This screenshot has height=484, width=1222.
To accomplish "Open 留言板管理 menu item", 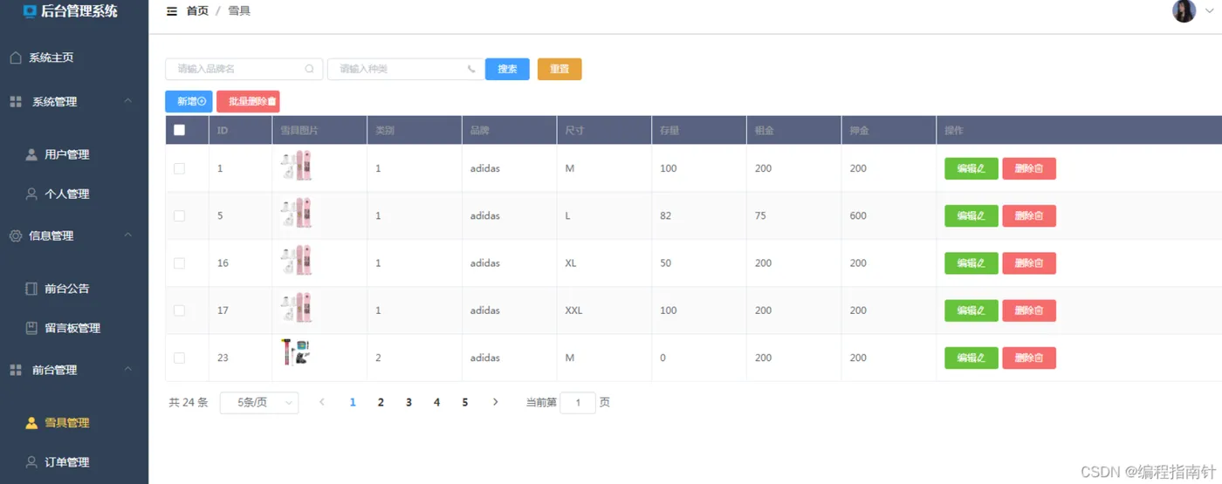I will coord(74,328).
